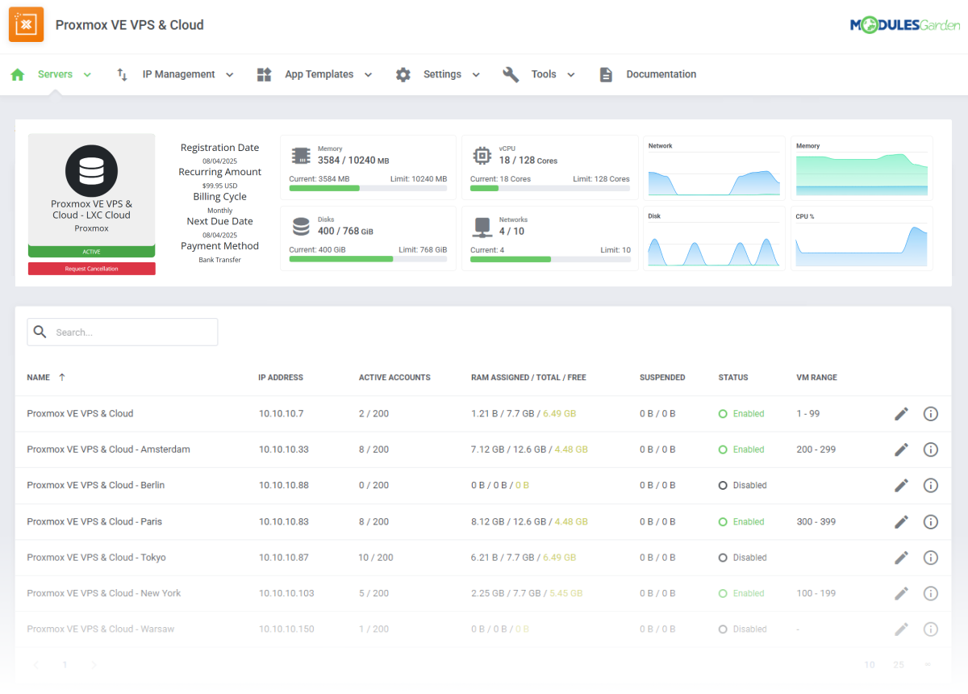Show info for Berlin server
The image size is (968, 694).
click(931, 485)
